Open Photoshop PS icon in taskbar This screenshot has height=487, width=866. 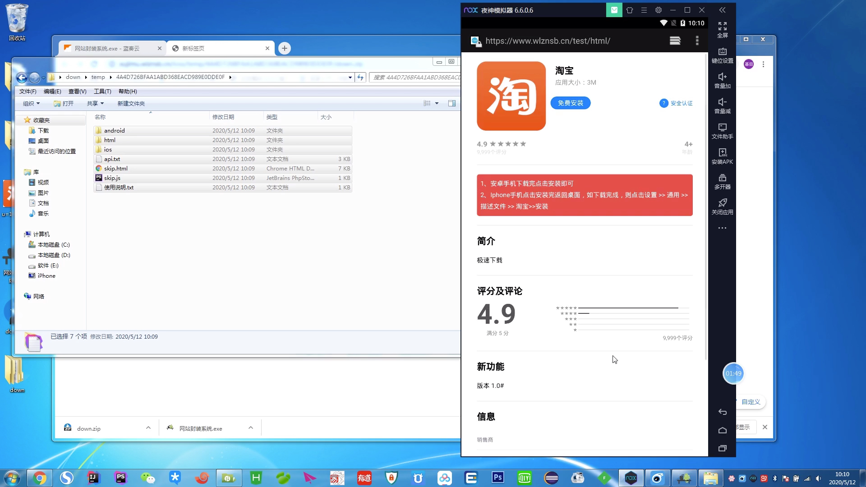(x=498, y=478)
